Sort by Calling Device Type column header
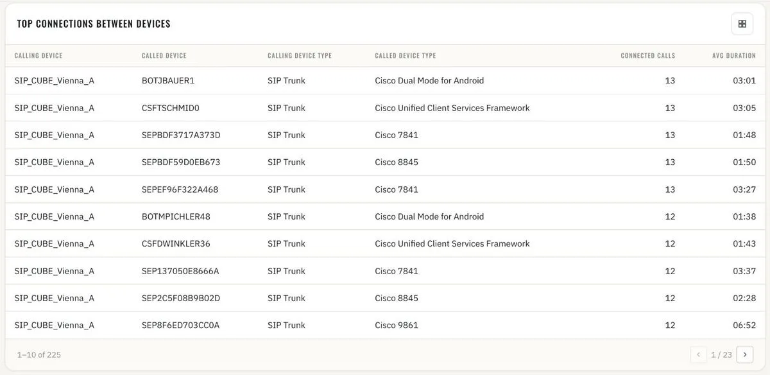The height and width of the screenshot is (375, 770). (300, 56)
